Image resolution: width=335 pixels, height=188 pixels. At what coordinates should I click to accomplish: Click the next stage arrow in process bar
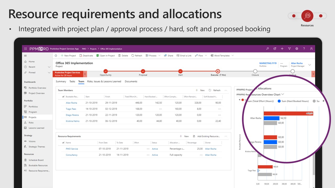[x=313, y=74]
